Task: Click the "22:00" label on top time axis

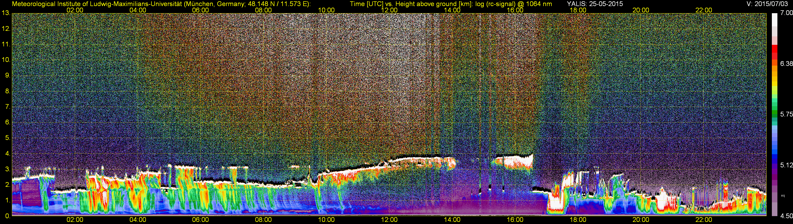Action: 704,10
